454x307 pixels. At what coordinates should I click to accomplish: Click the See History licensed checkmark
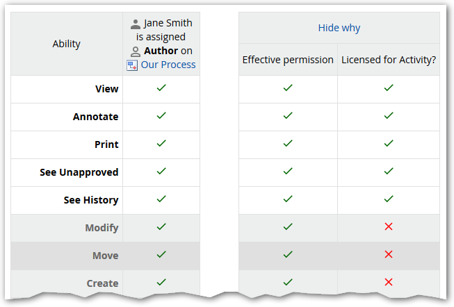[x=389, y=199]
